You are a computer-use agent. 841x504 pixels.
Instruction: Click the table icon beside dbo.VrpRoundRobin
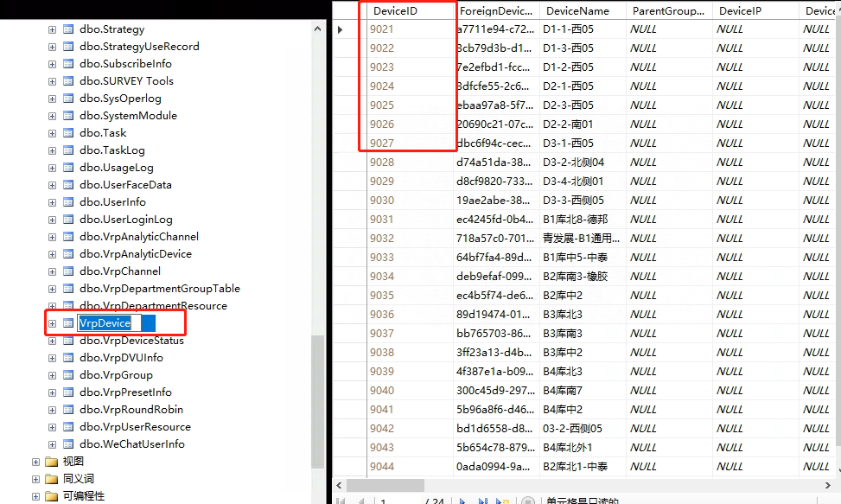coord(68,410)
